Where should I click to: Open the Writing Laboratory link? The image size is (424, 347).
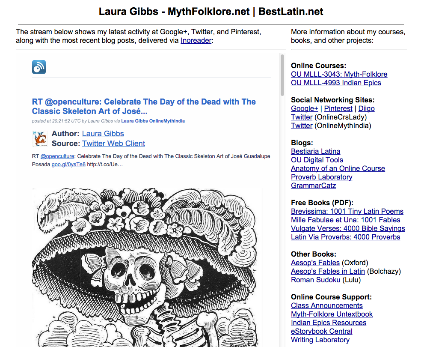pyautogui.click(x=320, y=340)
